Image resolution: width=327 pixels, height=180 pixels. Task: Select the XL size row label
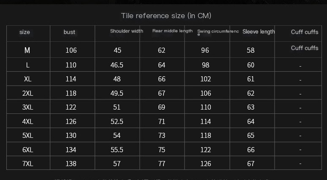point(28,79)
